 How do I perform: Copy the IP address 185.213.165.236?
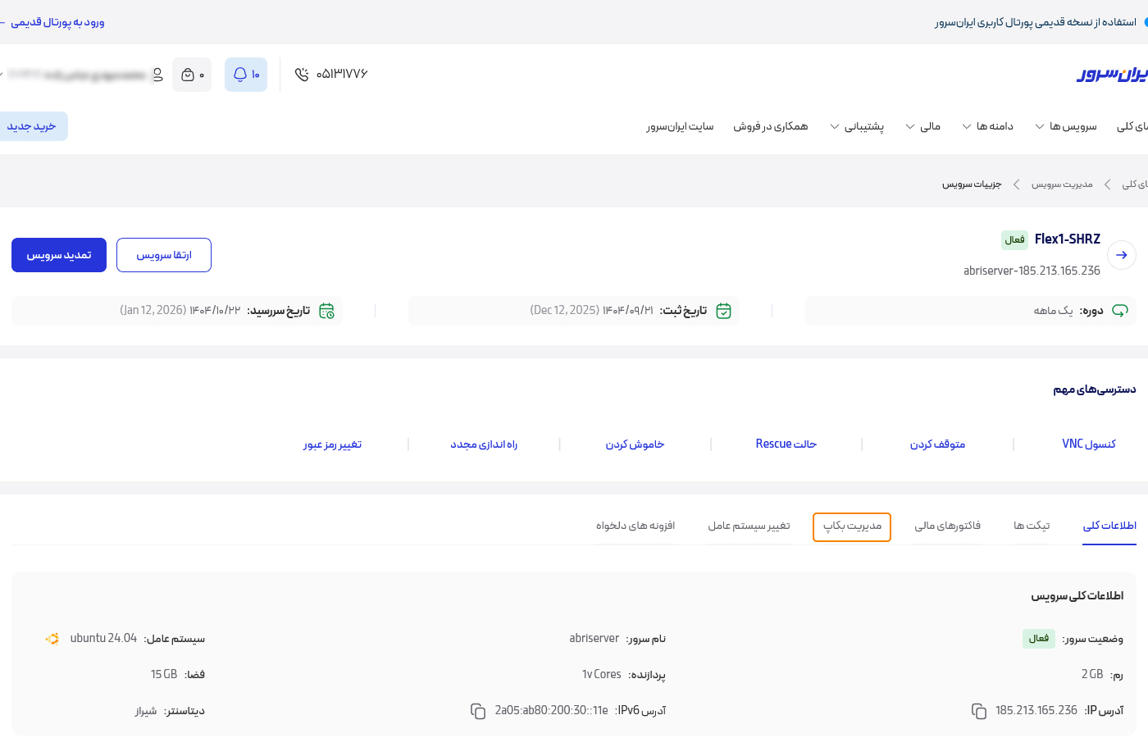(979, 711)
